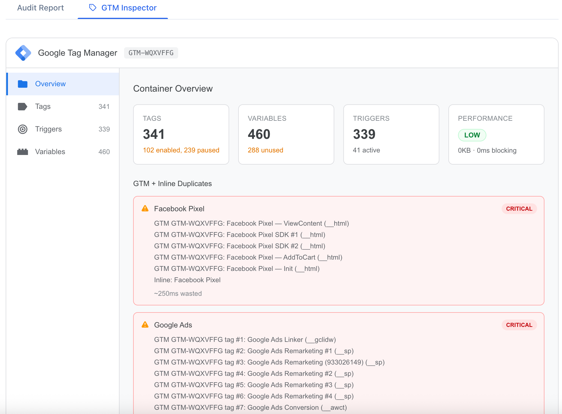562x414 pixels.
Task: Click the Triggers target icon
Action: pos(23,129)
